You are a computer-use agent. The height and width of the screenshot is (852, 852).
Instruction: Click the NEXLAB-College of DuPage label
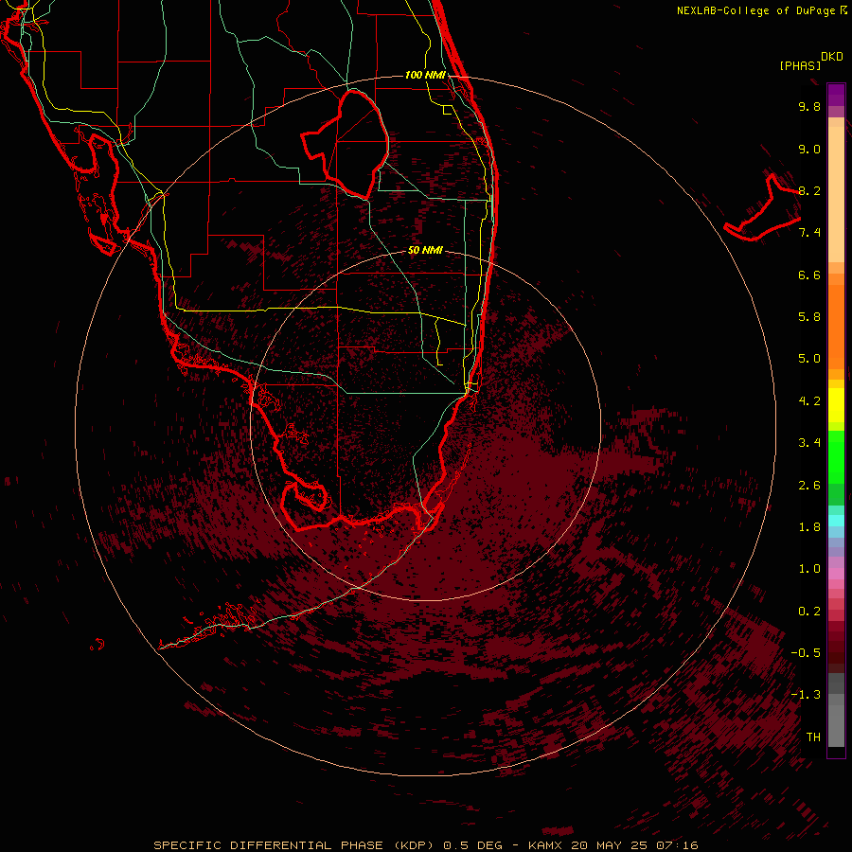pos(757,10)
